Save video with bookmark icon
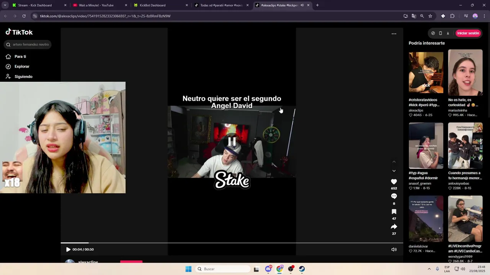490x275 pixels. 394,212
